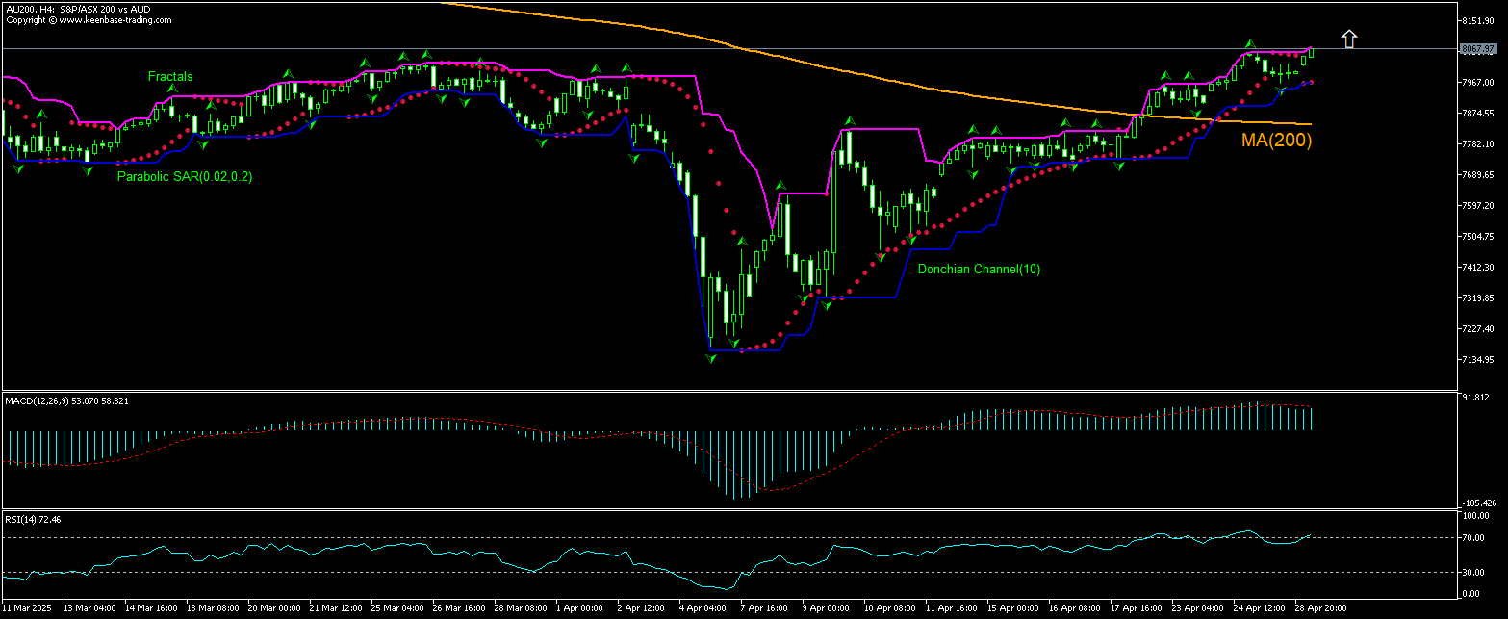The image size is (1508, 619).
Task: Click the Fractals text label on the chart
Action: [x=169, y=75]
